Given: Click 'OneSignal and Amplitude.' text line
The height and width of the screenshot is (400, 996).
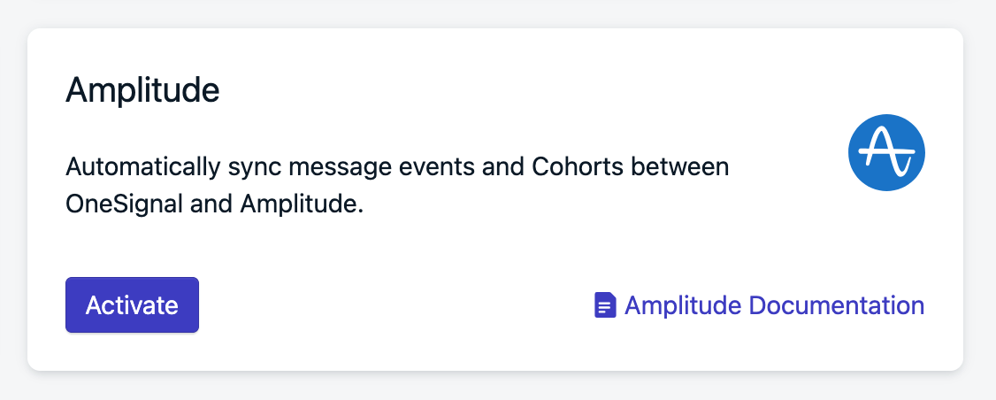Looking at the screenshot, I should click(x=215, y=204).
